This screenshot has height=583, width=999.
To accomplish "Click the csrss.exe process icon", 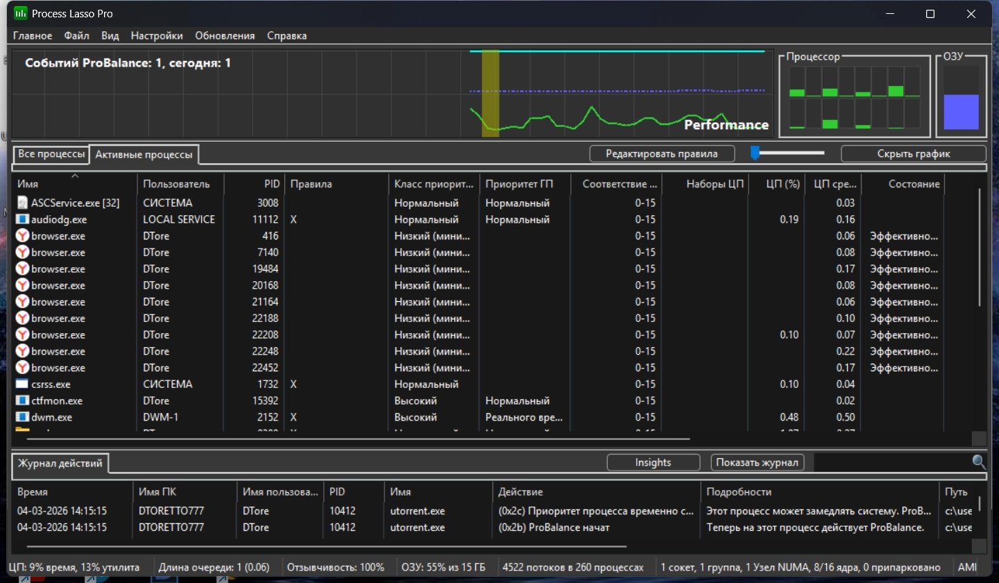I will tap(22, 385).
